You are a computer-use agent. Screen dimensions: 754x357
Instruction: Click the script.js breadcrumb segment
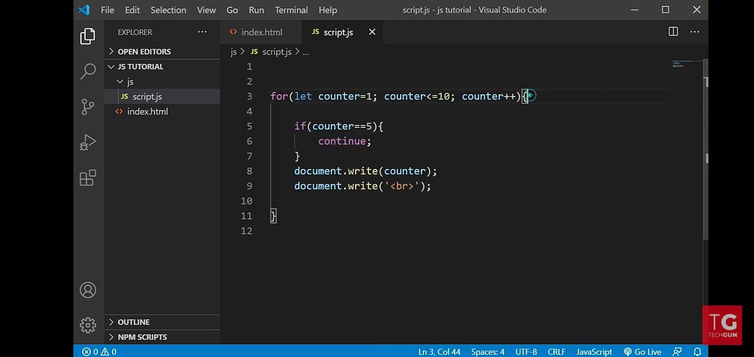(x=276, y=52)
